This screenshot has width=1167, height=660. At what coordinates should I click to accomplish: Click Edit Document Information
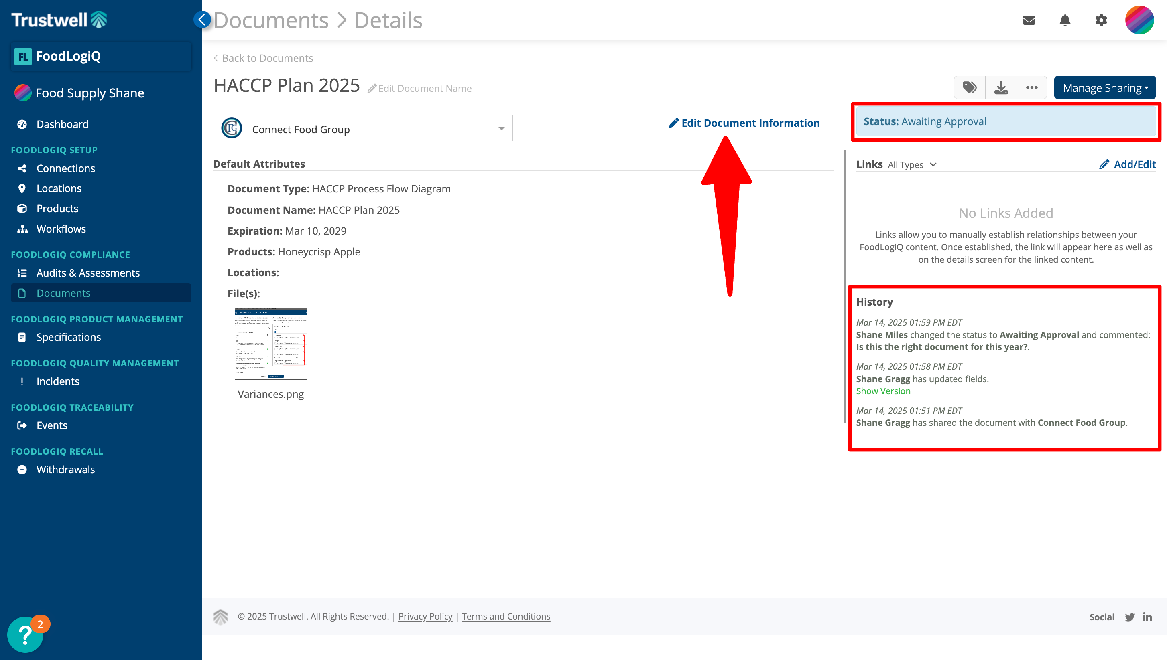744,123
